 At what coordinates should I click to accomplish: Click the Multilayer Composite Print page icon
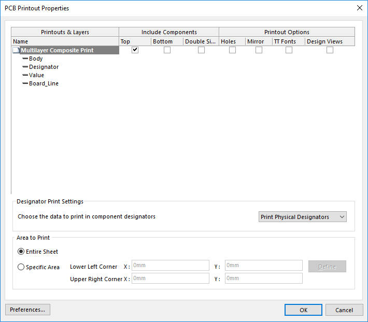16,50
